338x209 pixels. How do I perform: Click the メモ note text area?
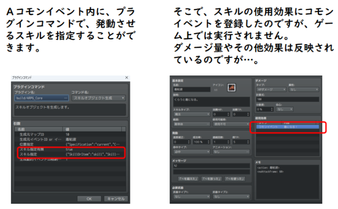coord(287,182)
